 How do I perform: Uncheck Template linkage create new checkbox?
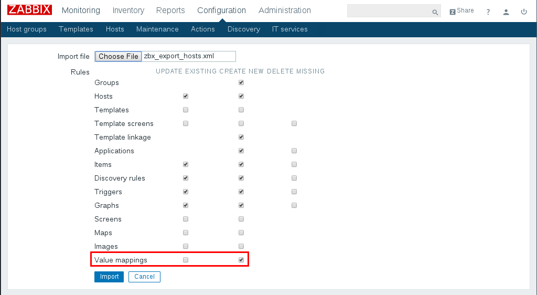coord(241,137)
